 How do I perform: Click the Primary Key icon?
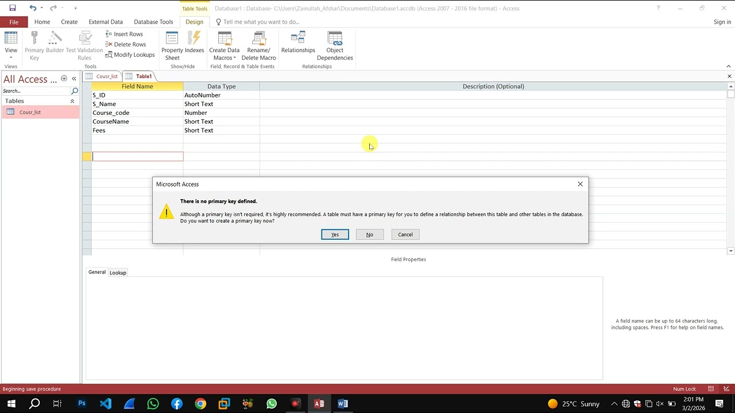34,38
